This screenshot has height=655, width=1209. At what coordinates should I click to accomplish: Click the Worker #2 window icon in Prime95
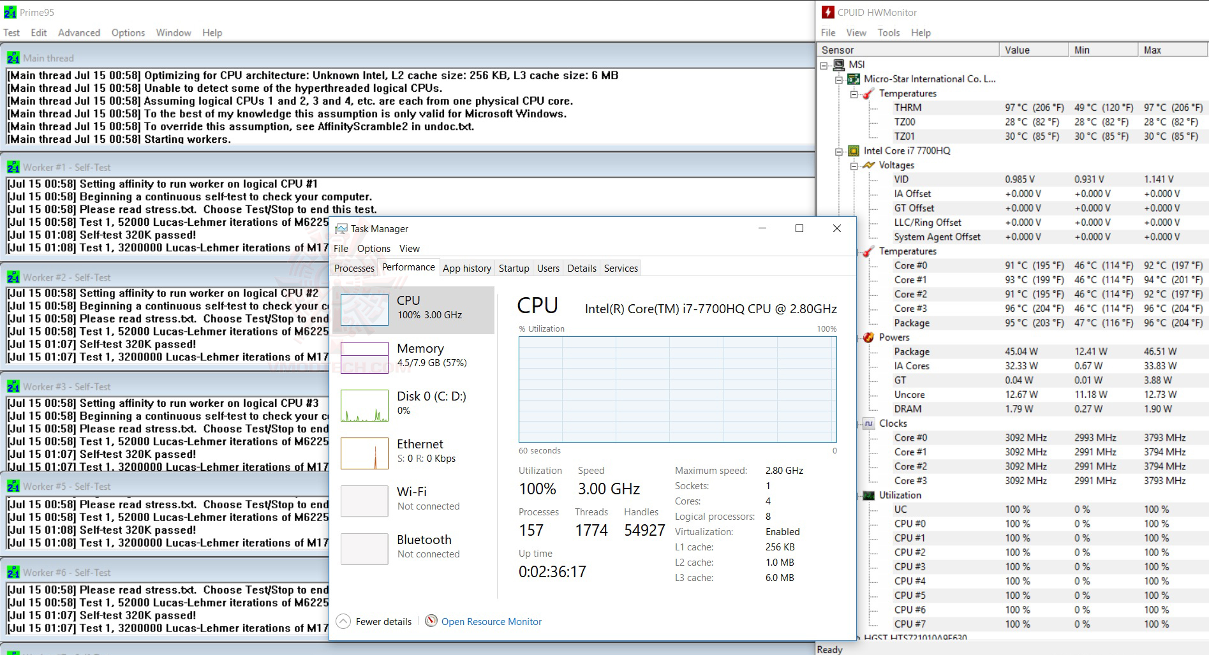coord(13,277)
